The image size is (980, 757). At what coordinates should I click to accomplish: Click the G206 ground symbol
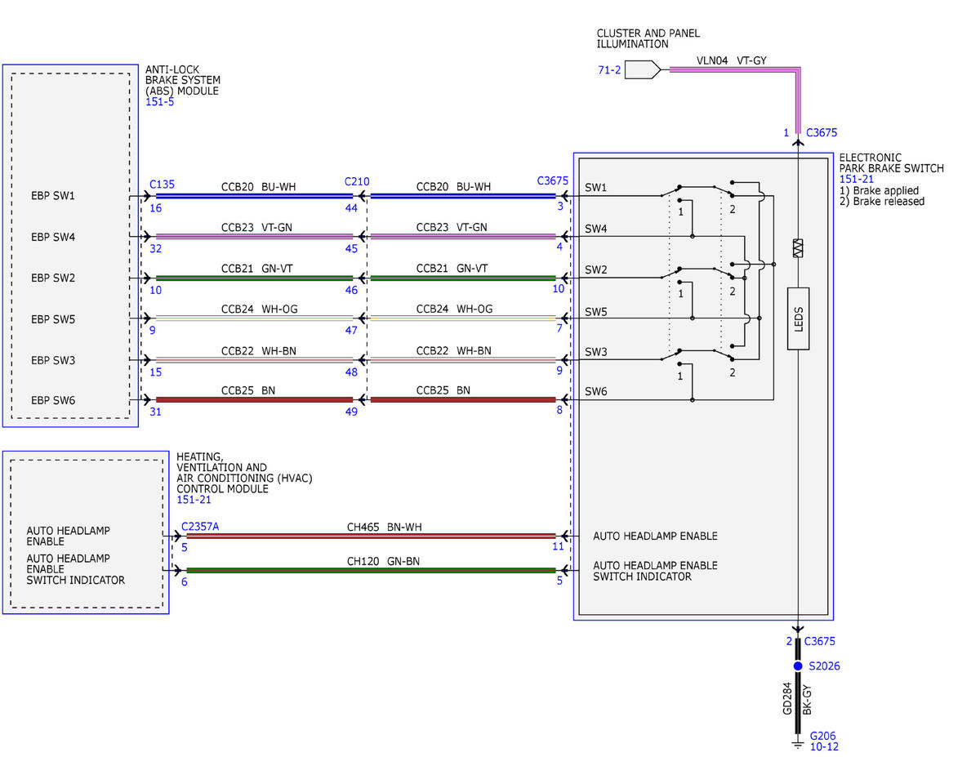[798, 742]
